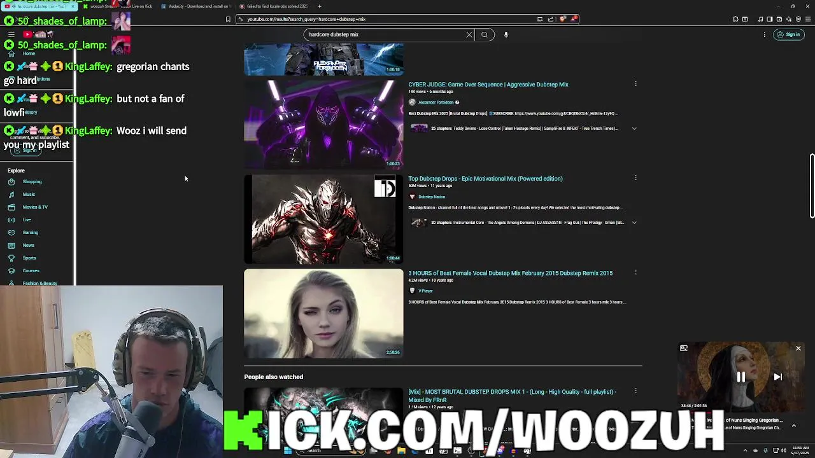Image resolution: width=815 pixels, height=458 pixels.
Task: Click the search magnifier button
Action: pyautogui.click(x=485, y=34)
